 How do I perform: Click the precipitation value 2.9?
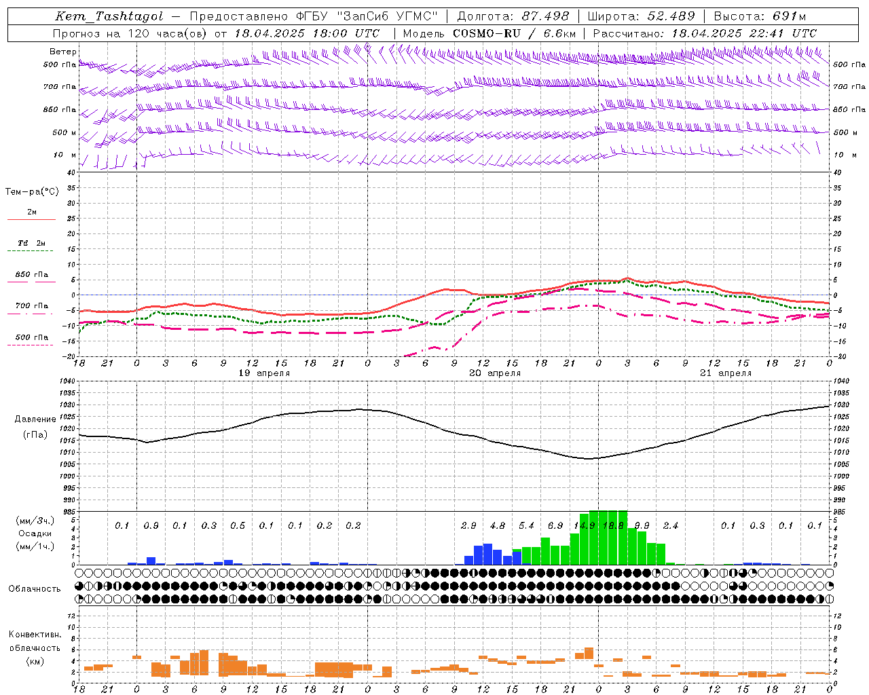click(468, 526)
